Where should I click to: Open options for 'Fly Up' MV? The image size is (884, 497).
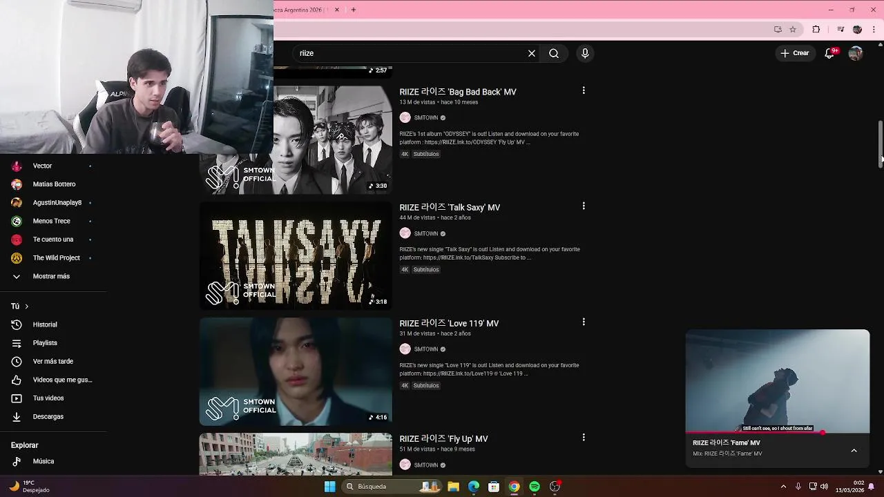[584, 437]
